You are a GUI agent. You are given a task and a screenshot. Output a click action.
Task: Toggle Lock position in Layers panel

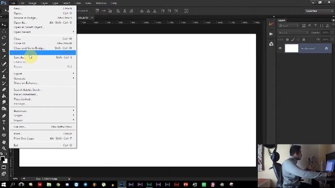(x=298, y=40)
